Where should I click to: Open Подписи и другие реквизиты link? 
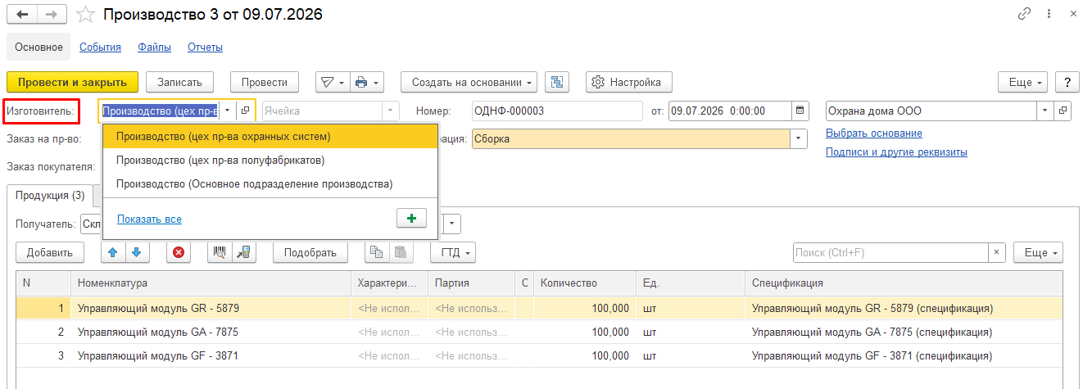click(896, 152)
